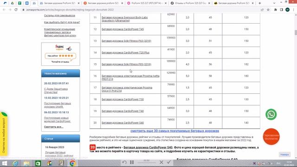
Task: Click the orange round callback button
Action: tap(271, 136)
